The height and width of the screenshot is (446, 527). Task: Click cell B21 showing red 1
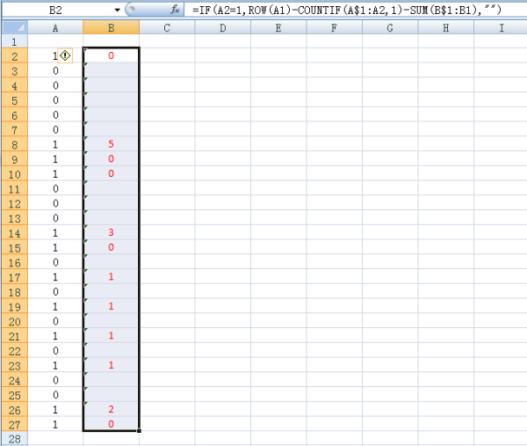point(112,335)
